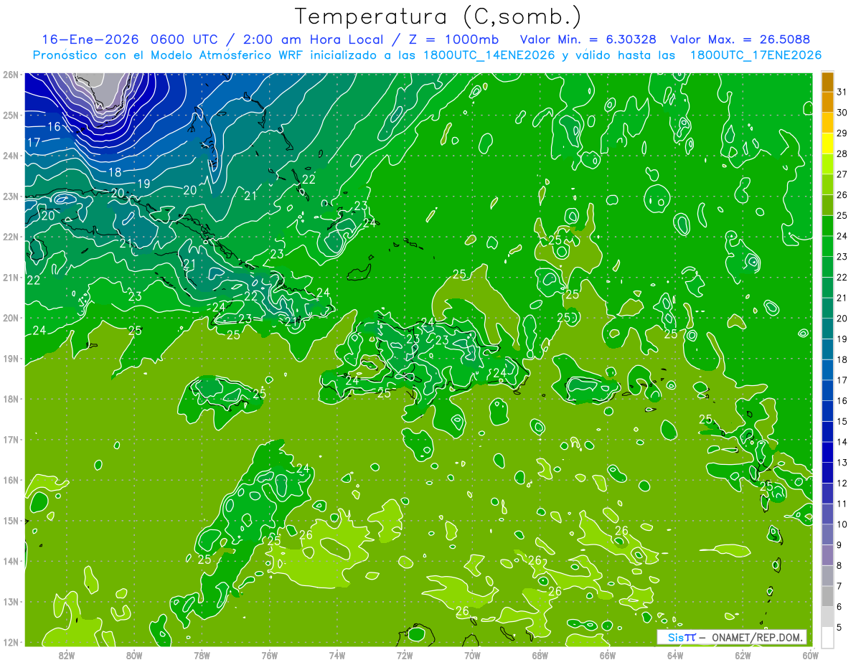The image size is (861, 665).
Task: Pick the color bar segment between 17 and 18
Action: pyautogui.click(x=827, y=370)
